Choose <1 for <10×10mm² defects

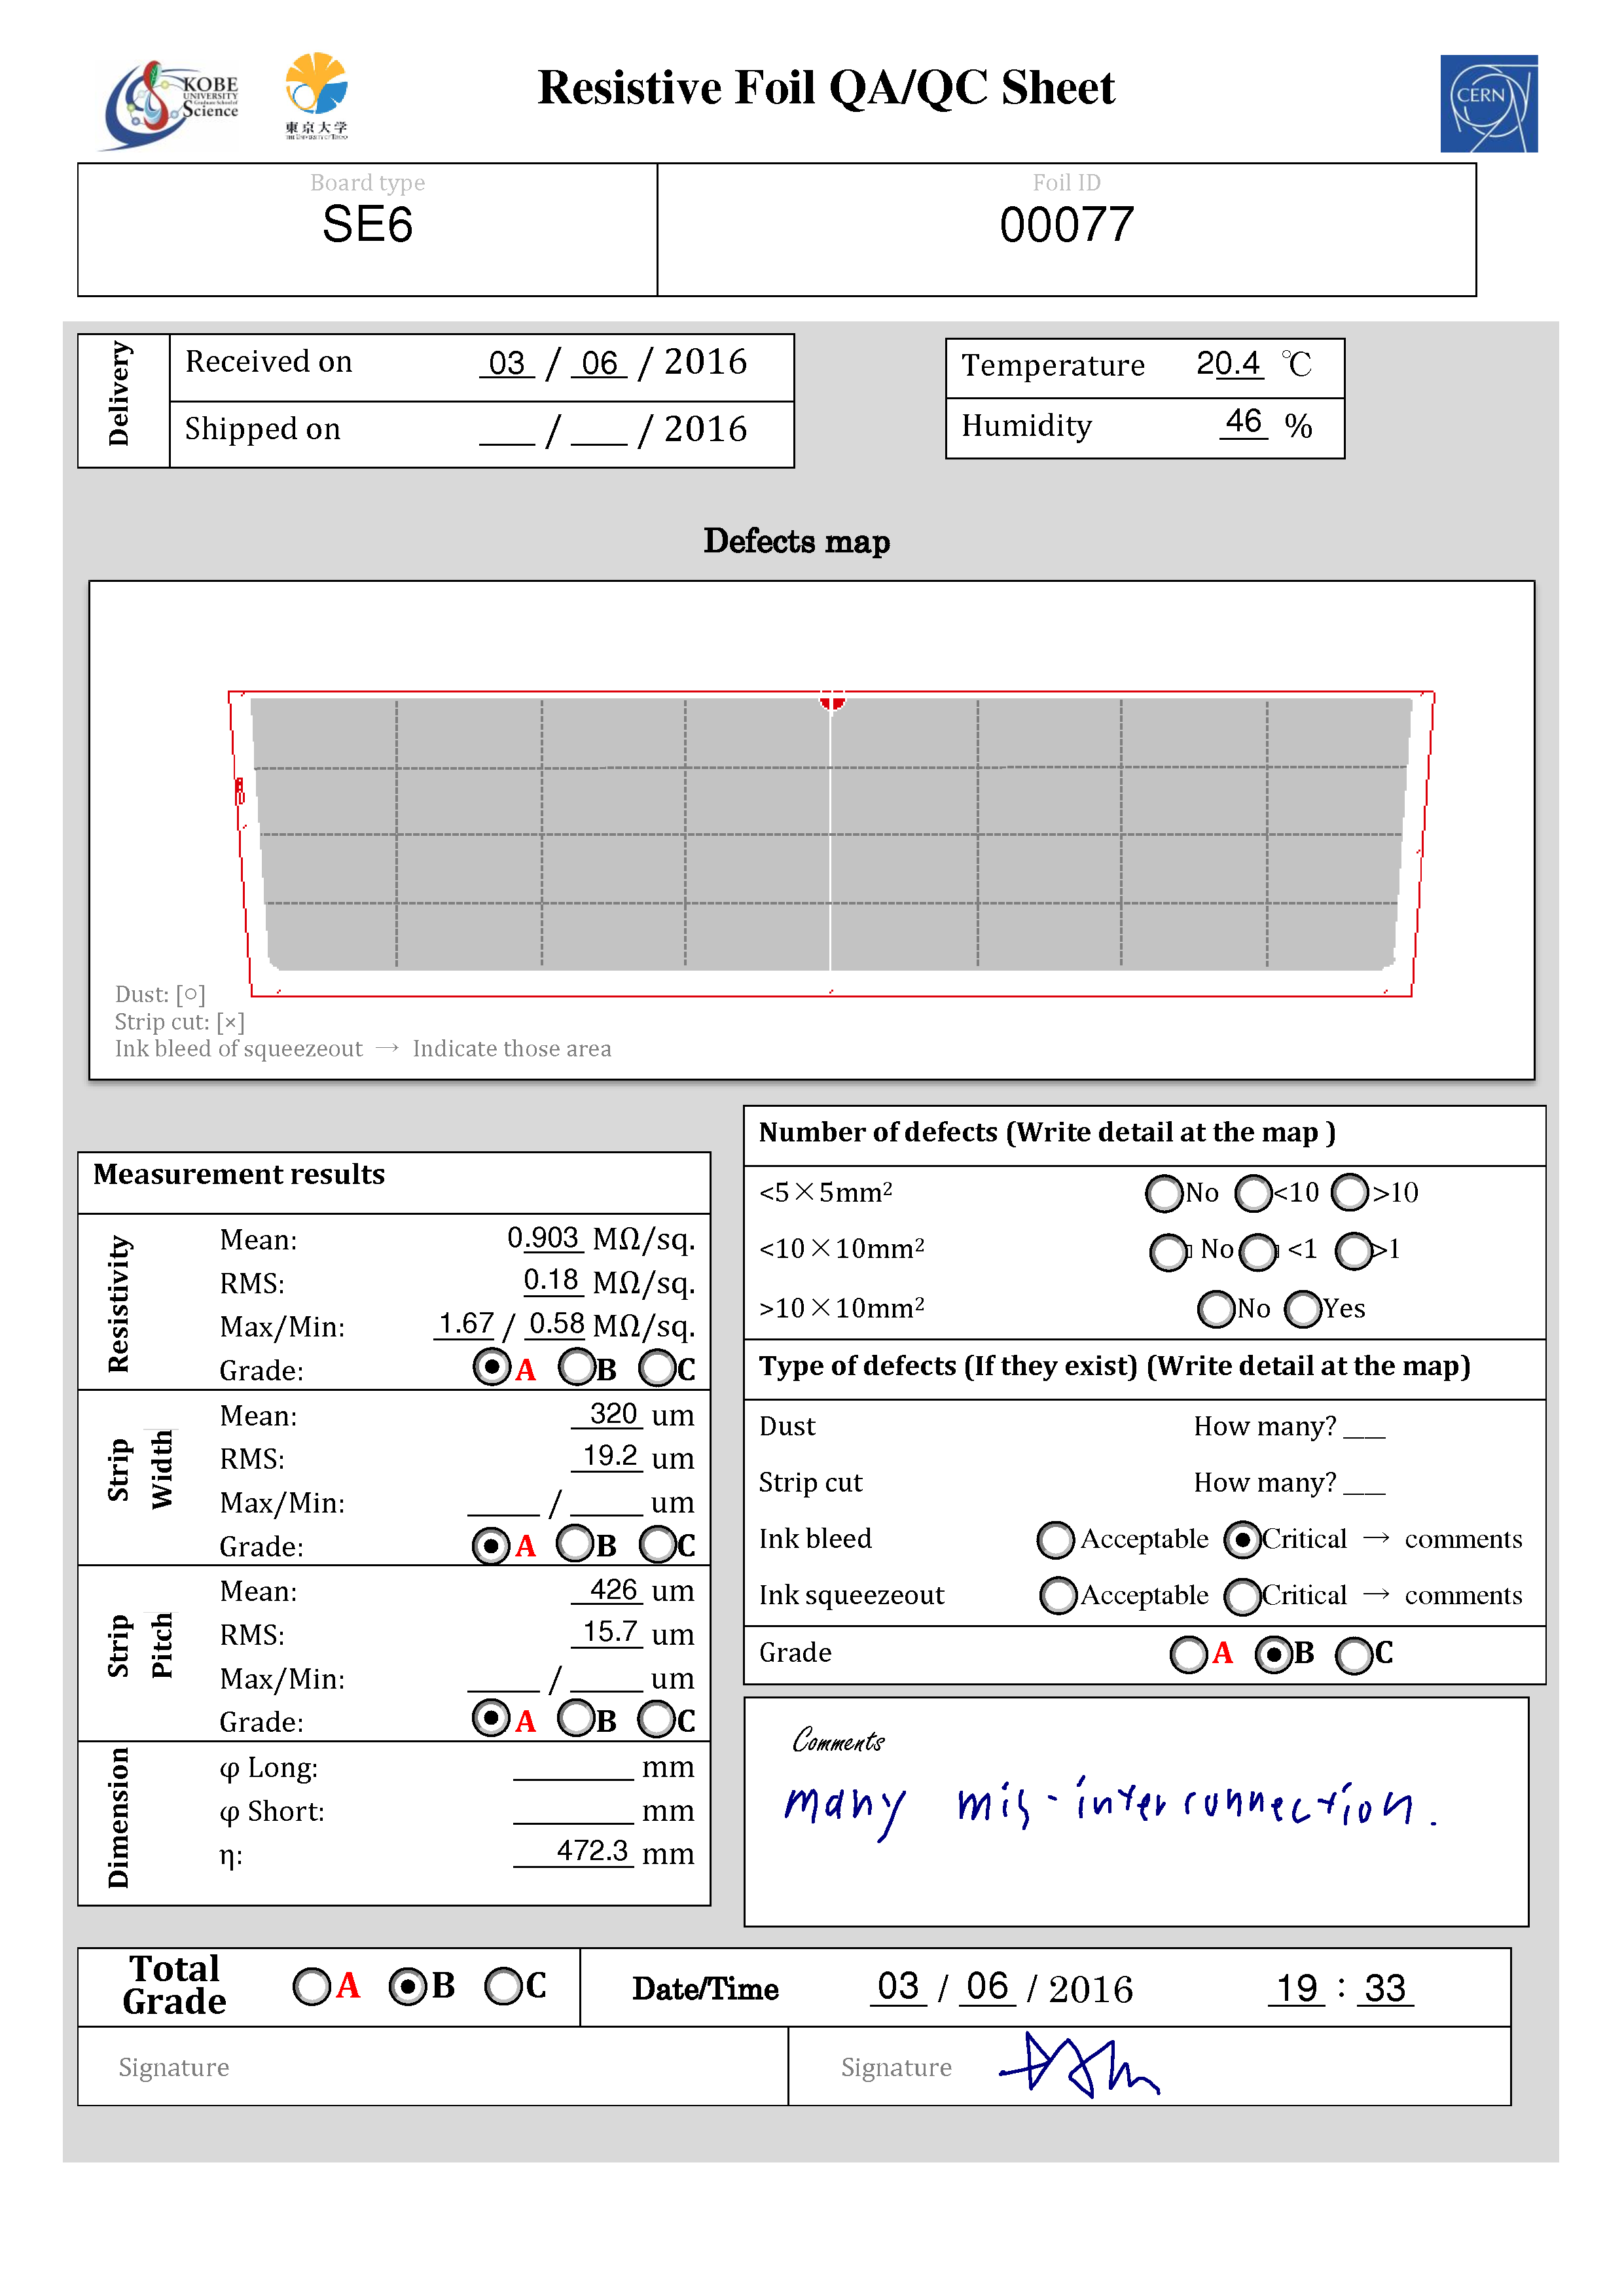1258,1252
